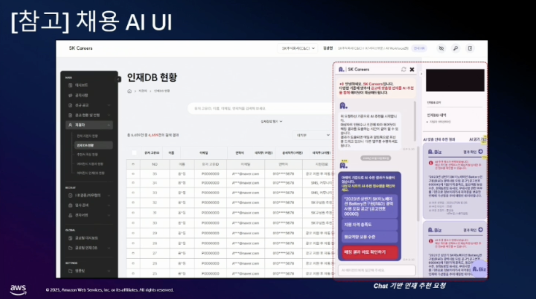Click the email cell in row 26

[x=245, y=264]
